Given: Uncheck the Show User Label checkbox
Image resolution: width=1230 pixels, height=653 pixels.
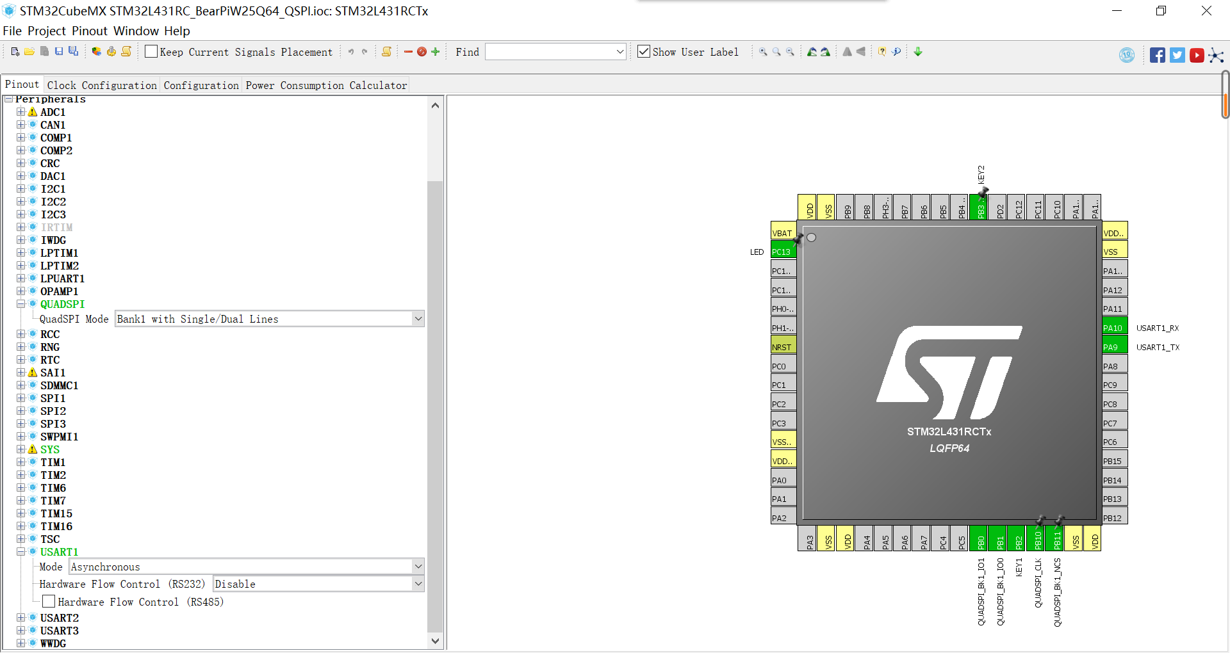Looking at the screenshot, I should [644, 52].
